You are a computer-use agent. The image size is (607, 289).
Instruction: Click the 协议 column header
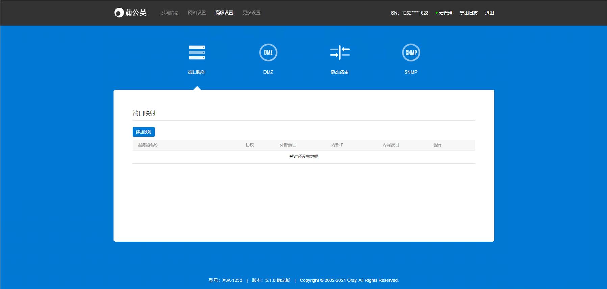point(250,145)
